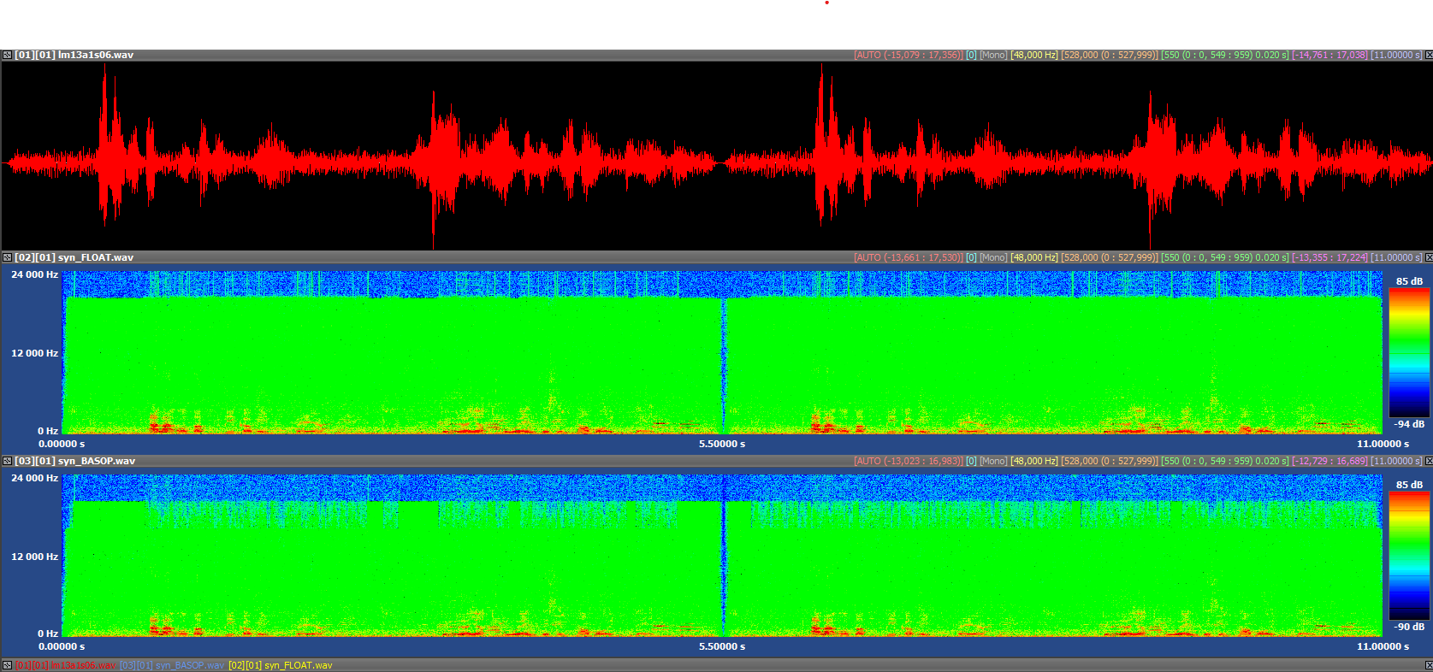1433x672 pixels.
Task: Click 48,000 Hz sample rate on lm13a1s06.wav header
Action: tap(1033, 55)
